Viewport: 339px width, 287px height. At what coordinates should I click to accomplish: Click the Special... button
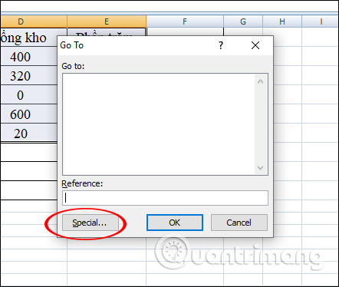[x=91, y=223]
